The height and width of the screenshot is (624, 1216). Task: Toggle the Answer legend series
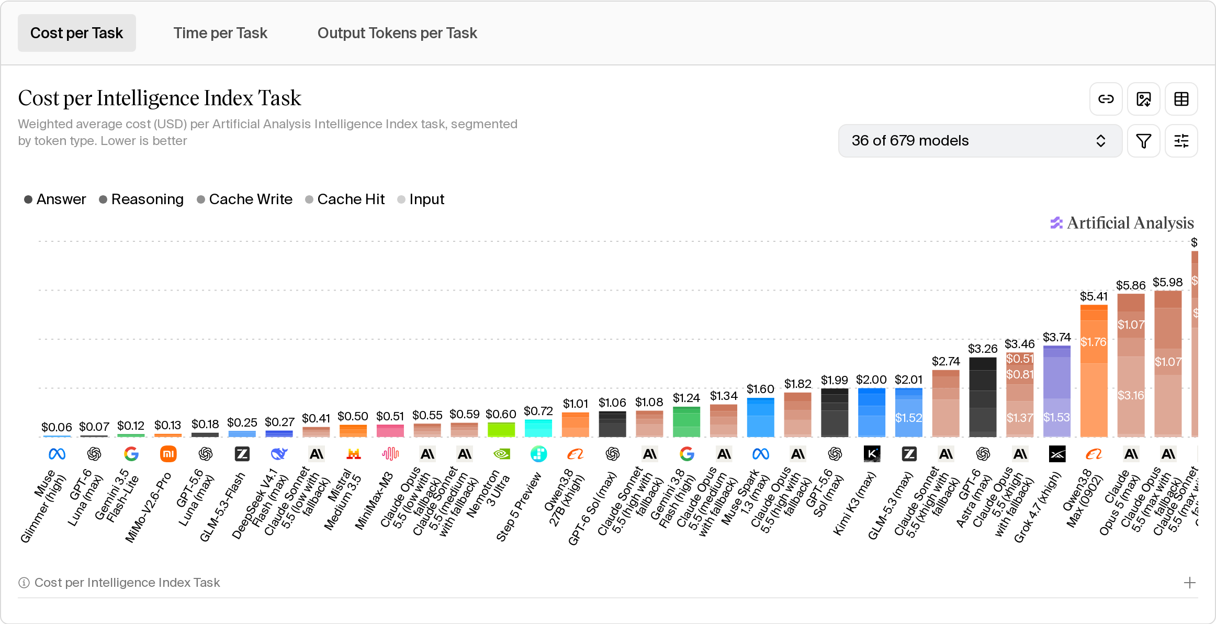[55, 199]
